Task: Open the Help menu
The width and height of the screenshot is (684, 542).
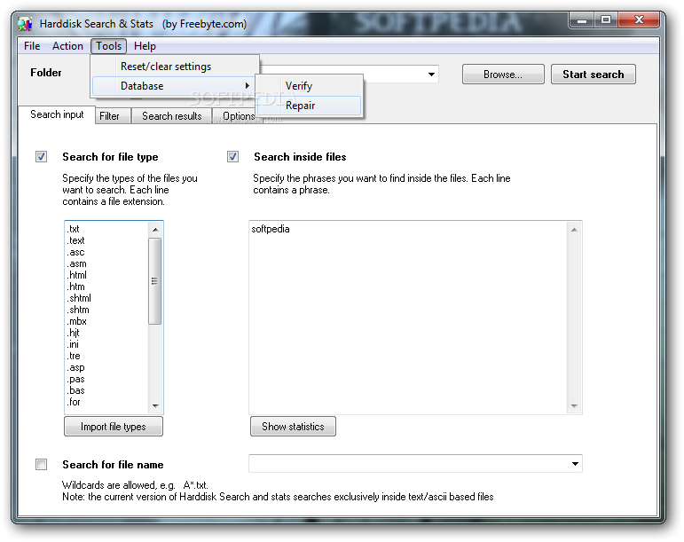Action: pos(145,46)
